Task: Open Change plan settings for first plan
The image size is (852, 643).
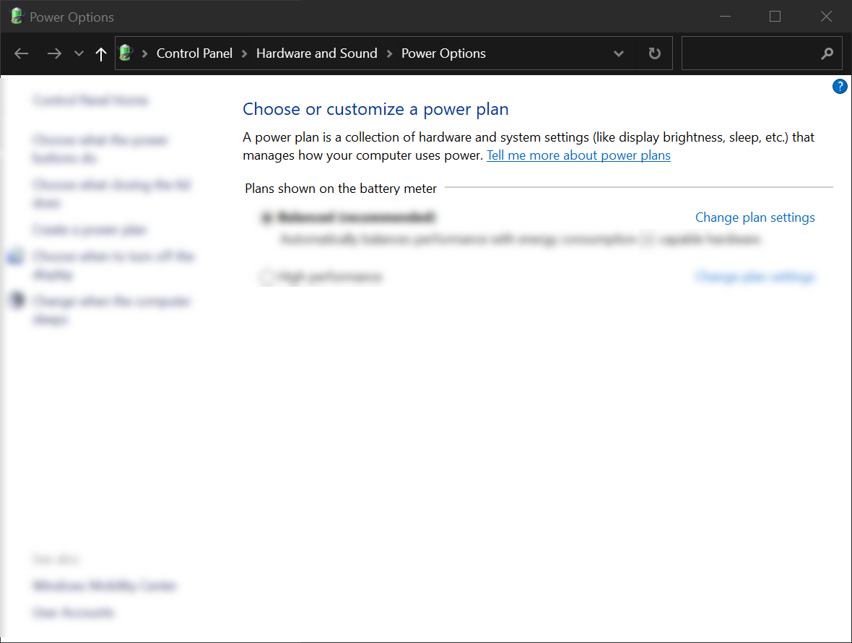Action: click(755, 217)
